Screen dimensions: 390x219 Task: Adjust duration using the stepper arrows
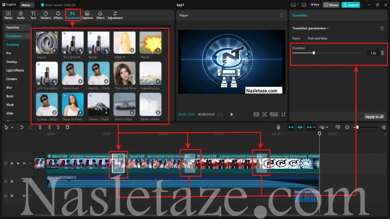(x=382, y=53)
